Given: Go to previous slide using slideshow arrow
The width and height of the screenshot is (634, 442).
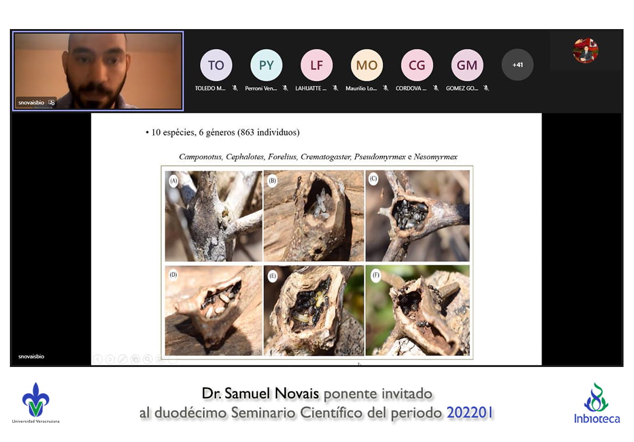Looking at the screenshot, I should click(x=98, y=359).
